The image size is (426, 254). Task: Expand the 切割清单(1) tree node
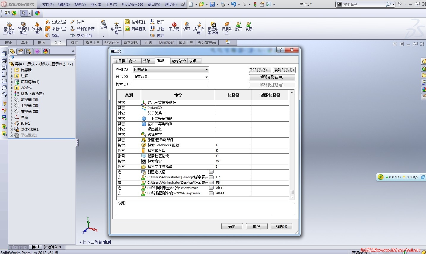tap(11, 82)
